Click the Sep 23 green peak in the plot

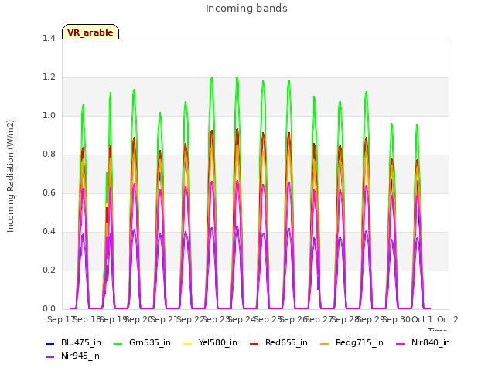[211, 77]
